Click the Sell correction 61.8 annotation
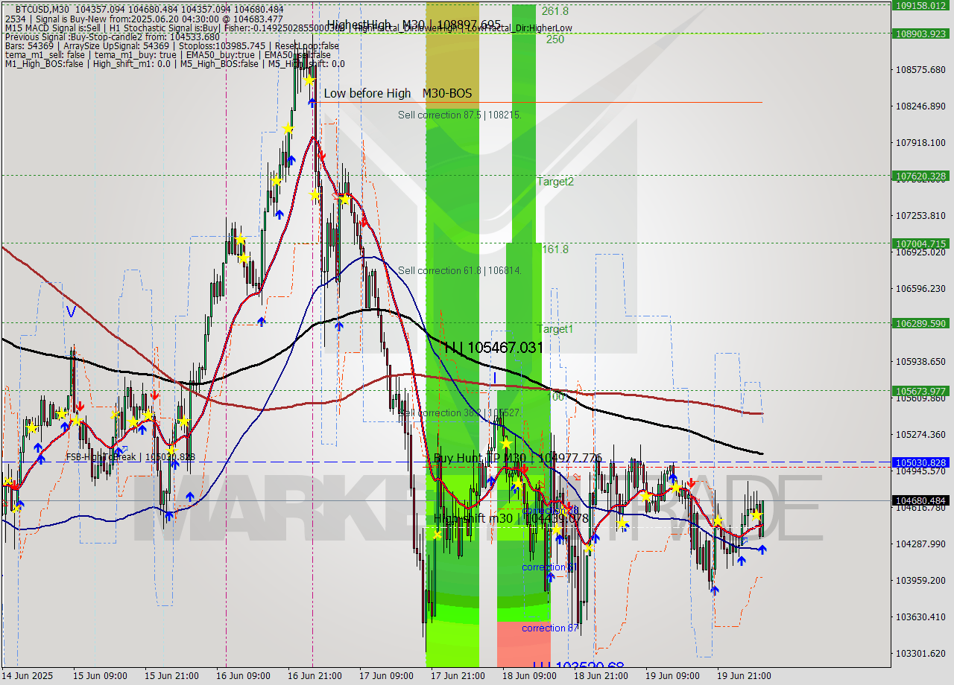 tap(441, 270)
